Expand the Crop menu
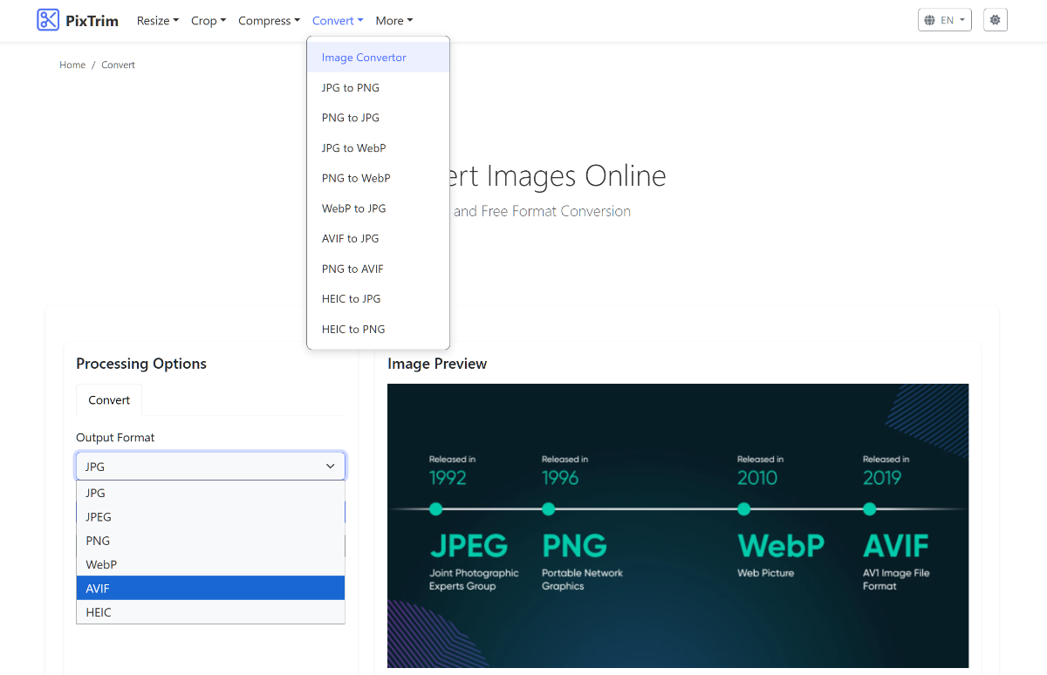This screenshot has width=1047, height=675. 208,21
